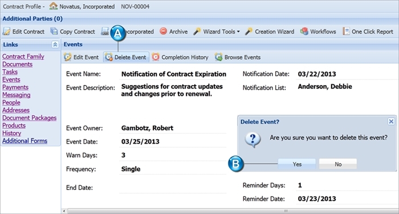Open the Contract Family link
The image size is (399, 214).
pos(23,57)
